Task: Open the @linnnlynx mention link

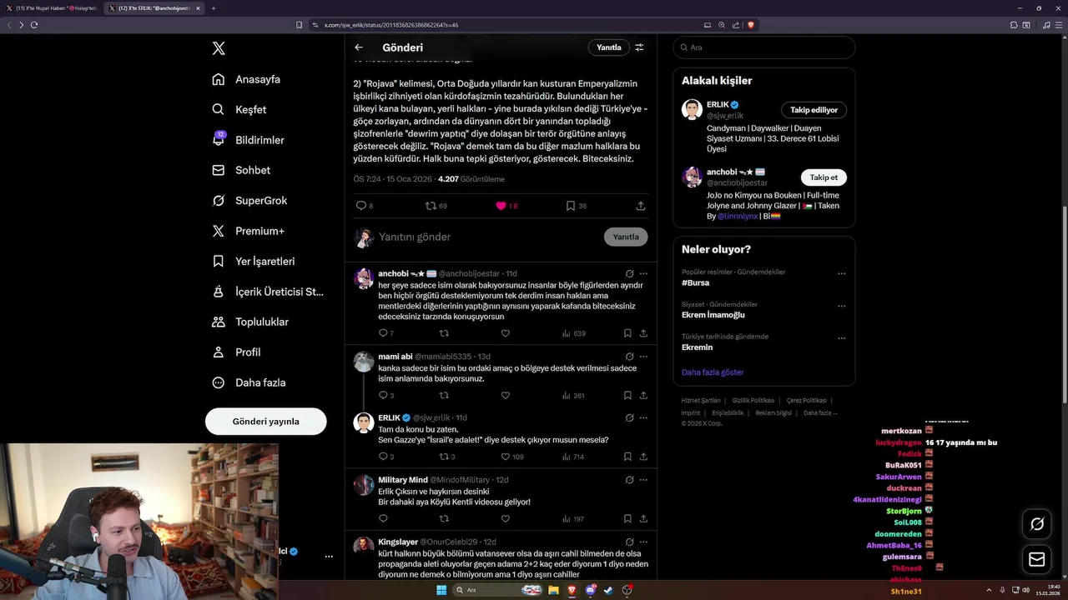Action: (x=738, y=216)
